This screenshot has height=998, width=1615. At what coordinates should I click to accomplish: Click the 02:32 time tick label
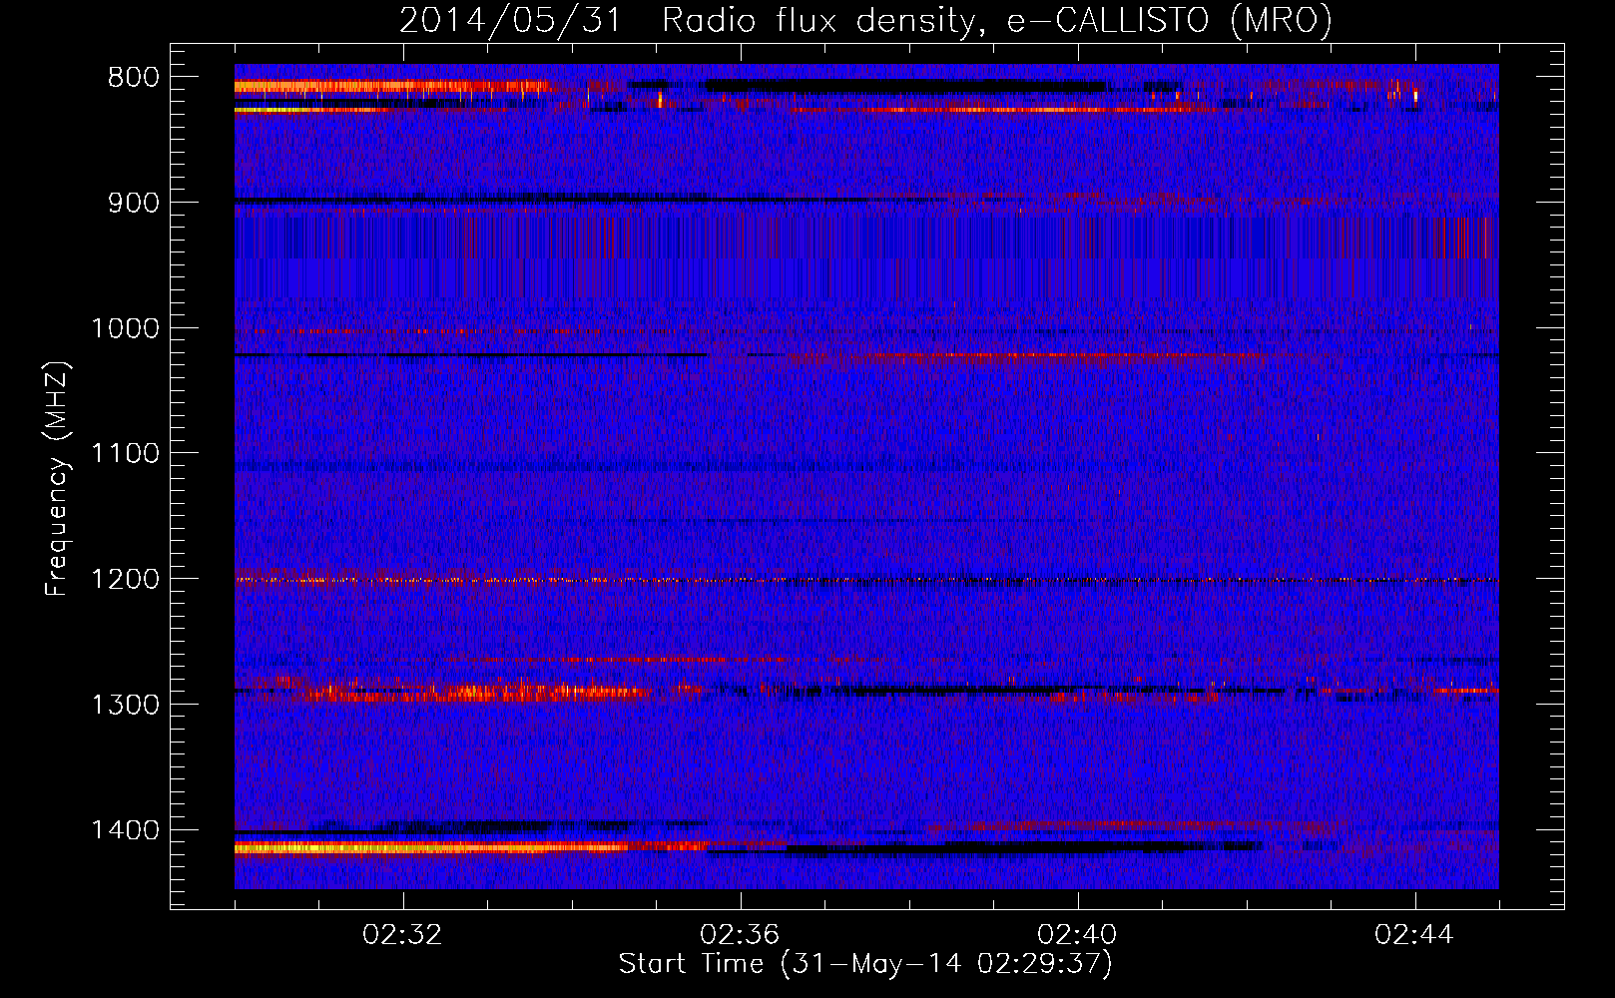(402, 935)
